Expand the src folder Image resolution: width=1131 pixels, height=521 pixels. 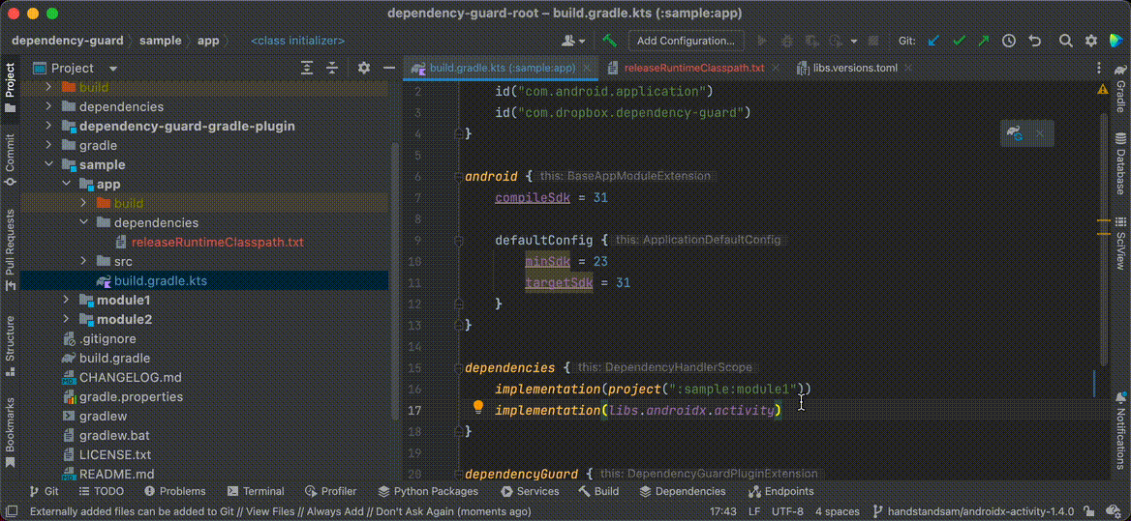[83, 261]
